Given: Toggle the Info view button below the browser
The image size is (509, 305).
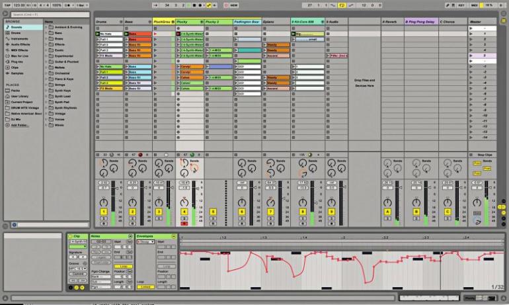Looking at the screenshot, I should click(x=5, y=225).
